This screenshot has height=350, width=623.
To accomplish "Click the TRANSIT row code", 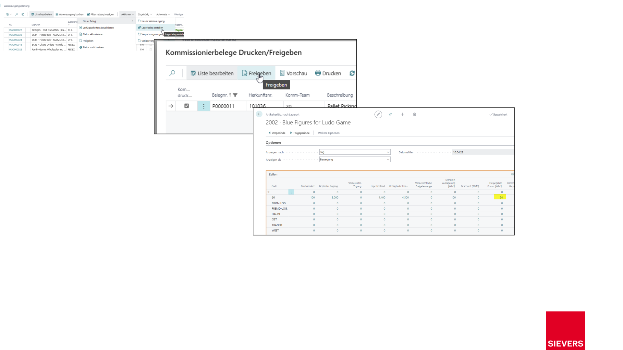I will (x=277, y=225).
